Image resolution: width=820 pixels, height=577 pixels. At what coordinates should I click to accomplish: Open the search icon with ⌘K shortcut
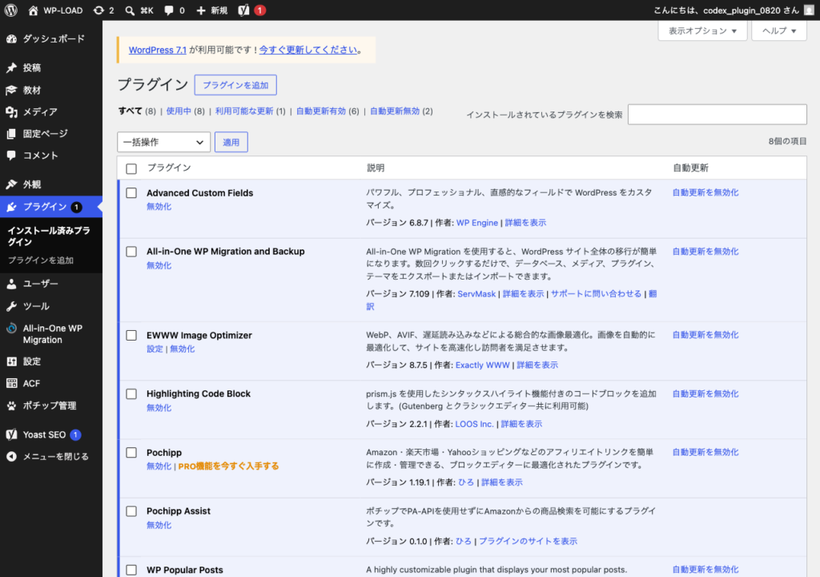pos(130,10)
